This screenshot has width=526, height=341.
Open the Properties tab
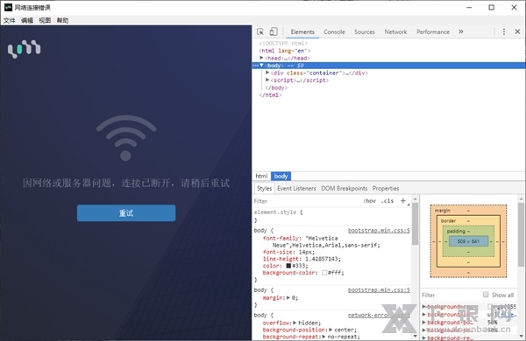tap(386, 188)
